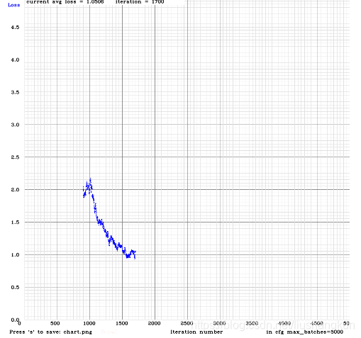Select the 4.5 loss axis label
361x338 pixels.
click(15, 27)
